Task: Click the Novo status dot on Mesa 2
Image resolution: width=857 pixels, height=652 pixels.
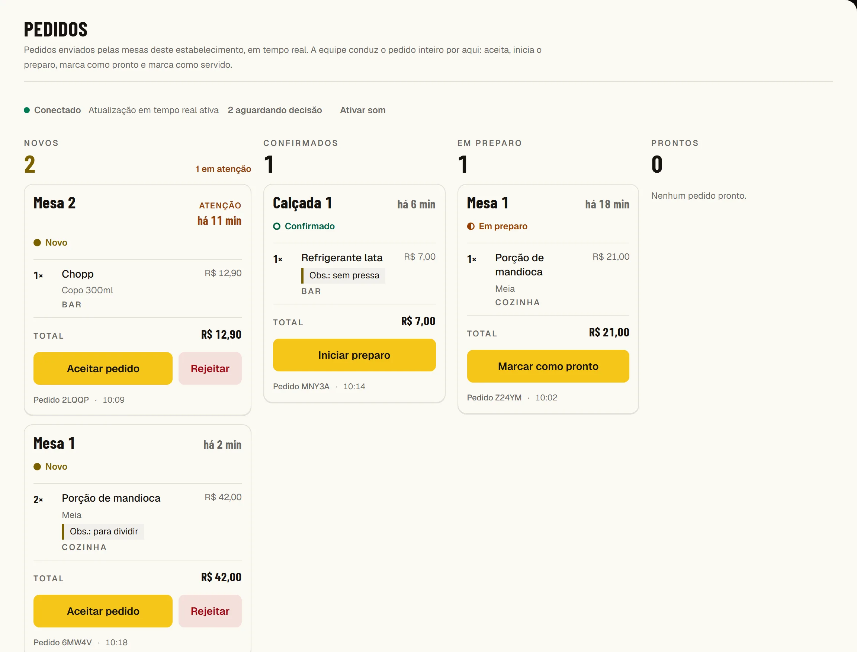Action: pos(37,243)
